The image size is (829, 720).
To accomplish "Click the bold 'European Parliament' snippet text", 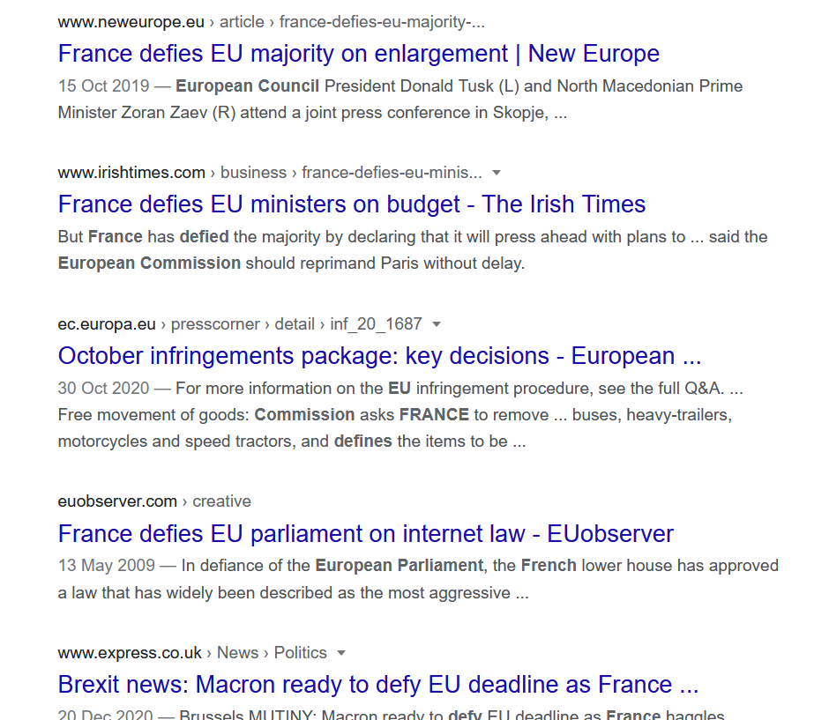I will (x=400, y=566).
